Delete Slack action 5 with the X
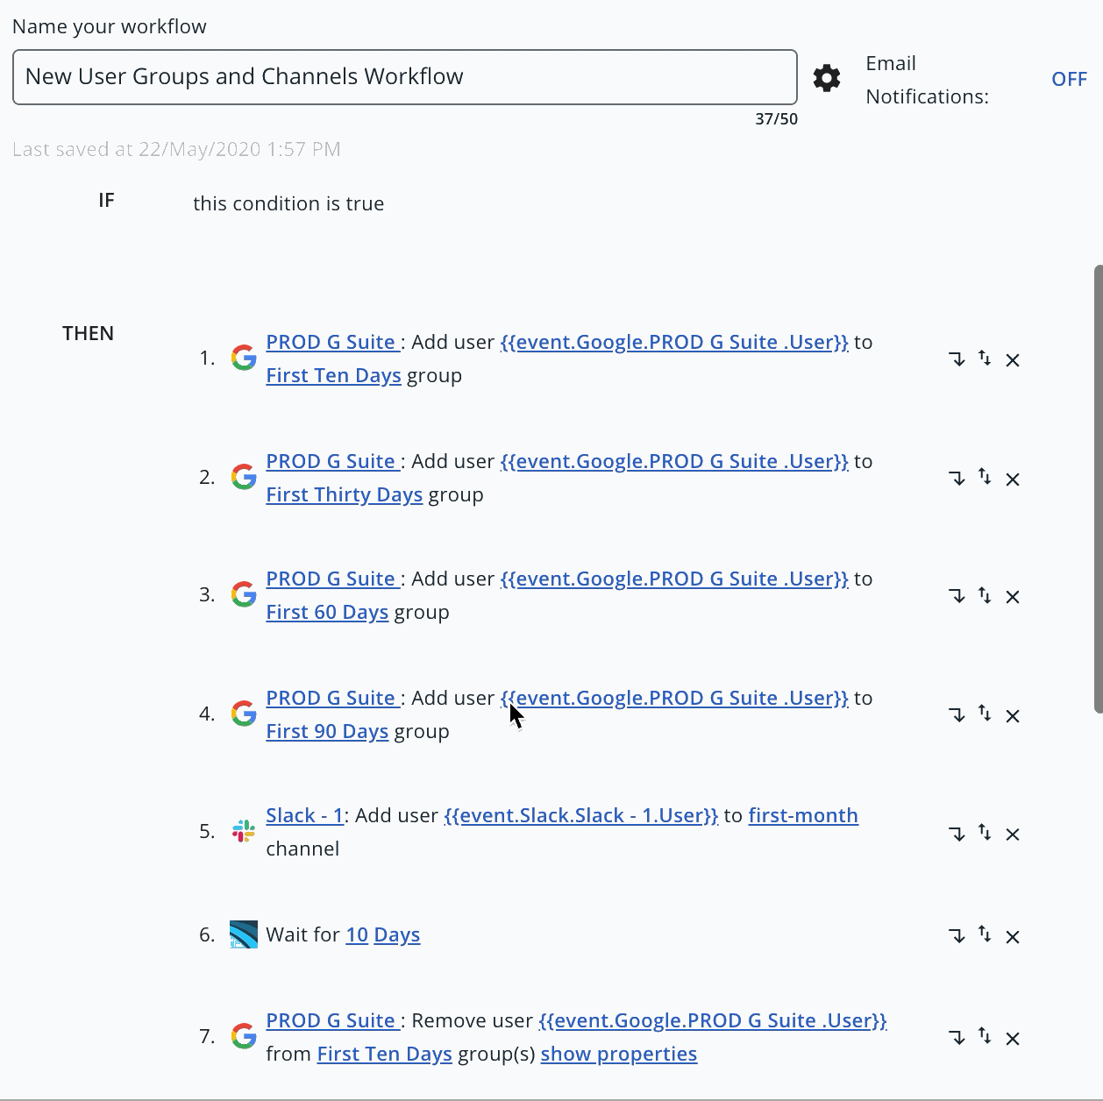The width and height of the screenshot is (1103, 1101). pos(1013,835)
